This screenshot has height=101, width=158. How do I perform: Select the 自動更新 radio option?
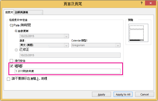tap(16, 31)
